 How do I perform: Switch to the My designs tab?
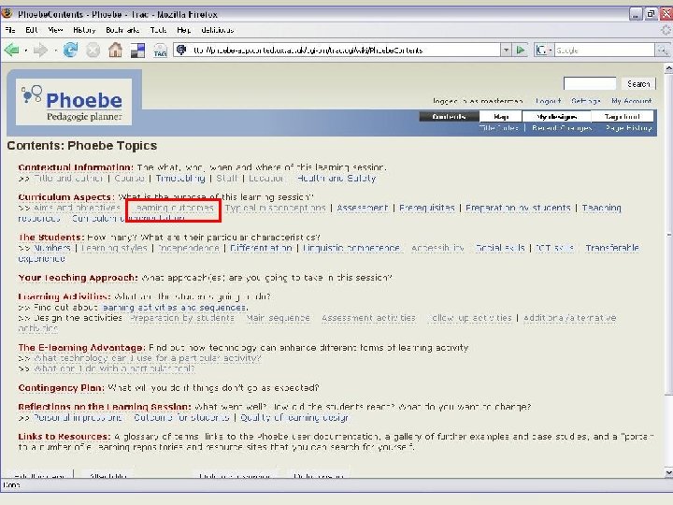(557, 116)
